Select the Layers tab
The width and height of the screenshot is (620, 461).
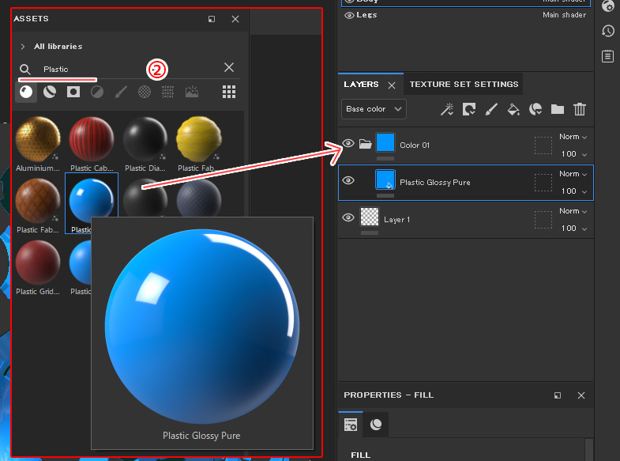click(361, 85)
